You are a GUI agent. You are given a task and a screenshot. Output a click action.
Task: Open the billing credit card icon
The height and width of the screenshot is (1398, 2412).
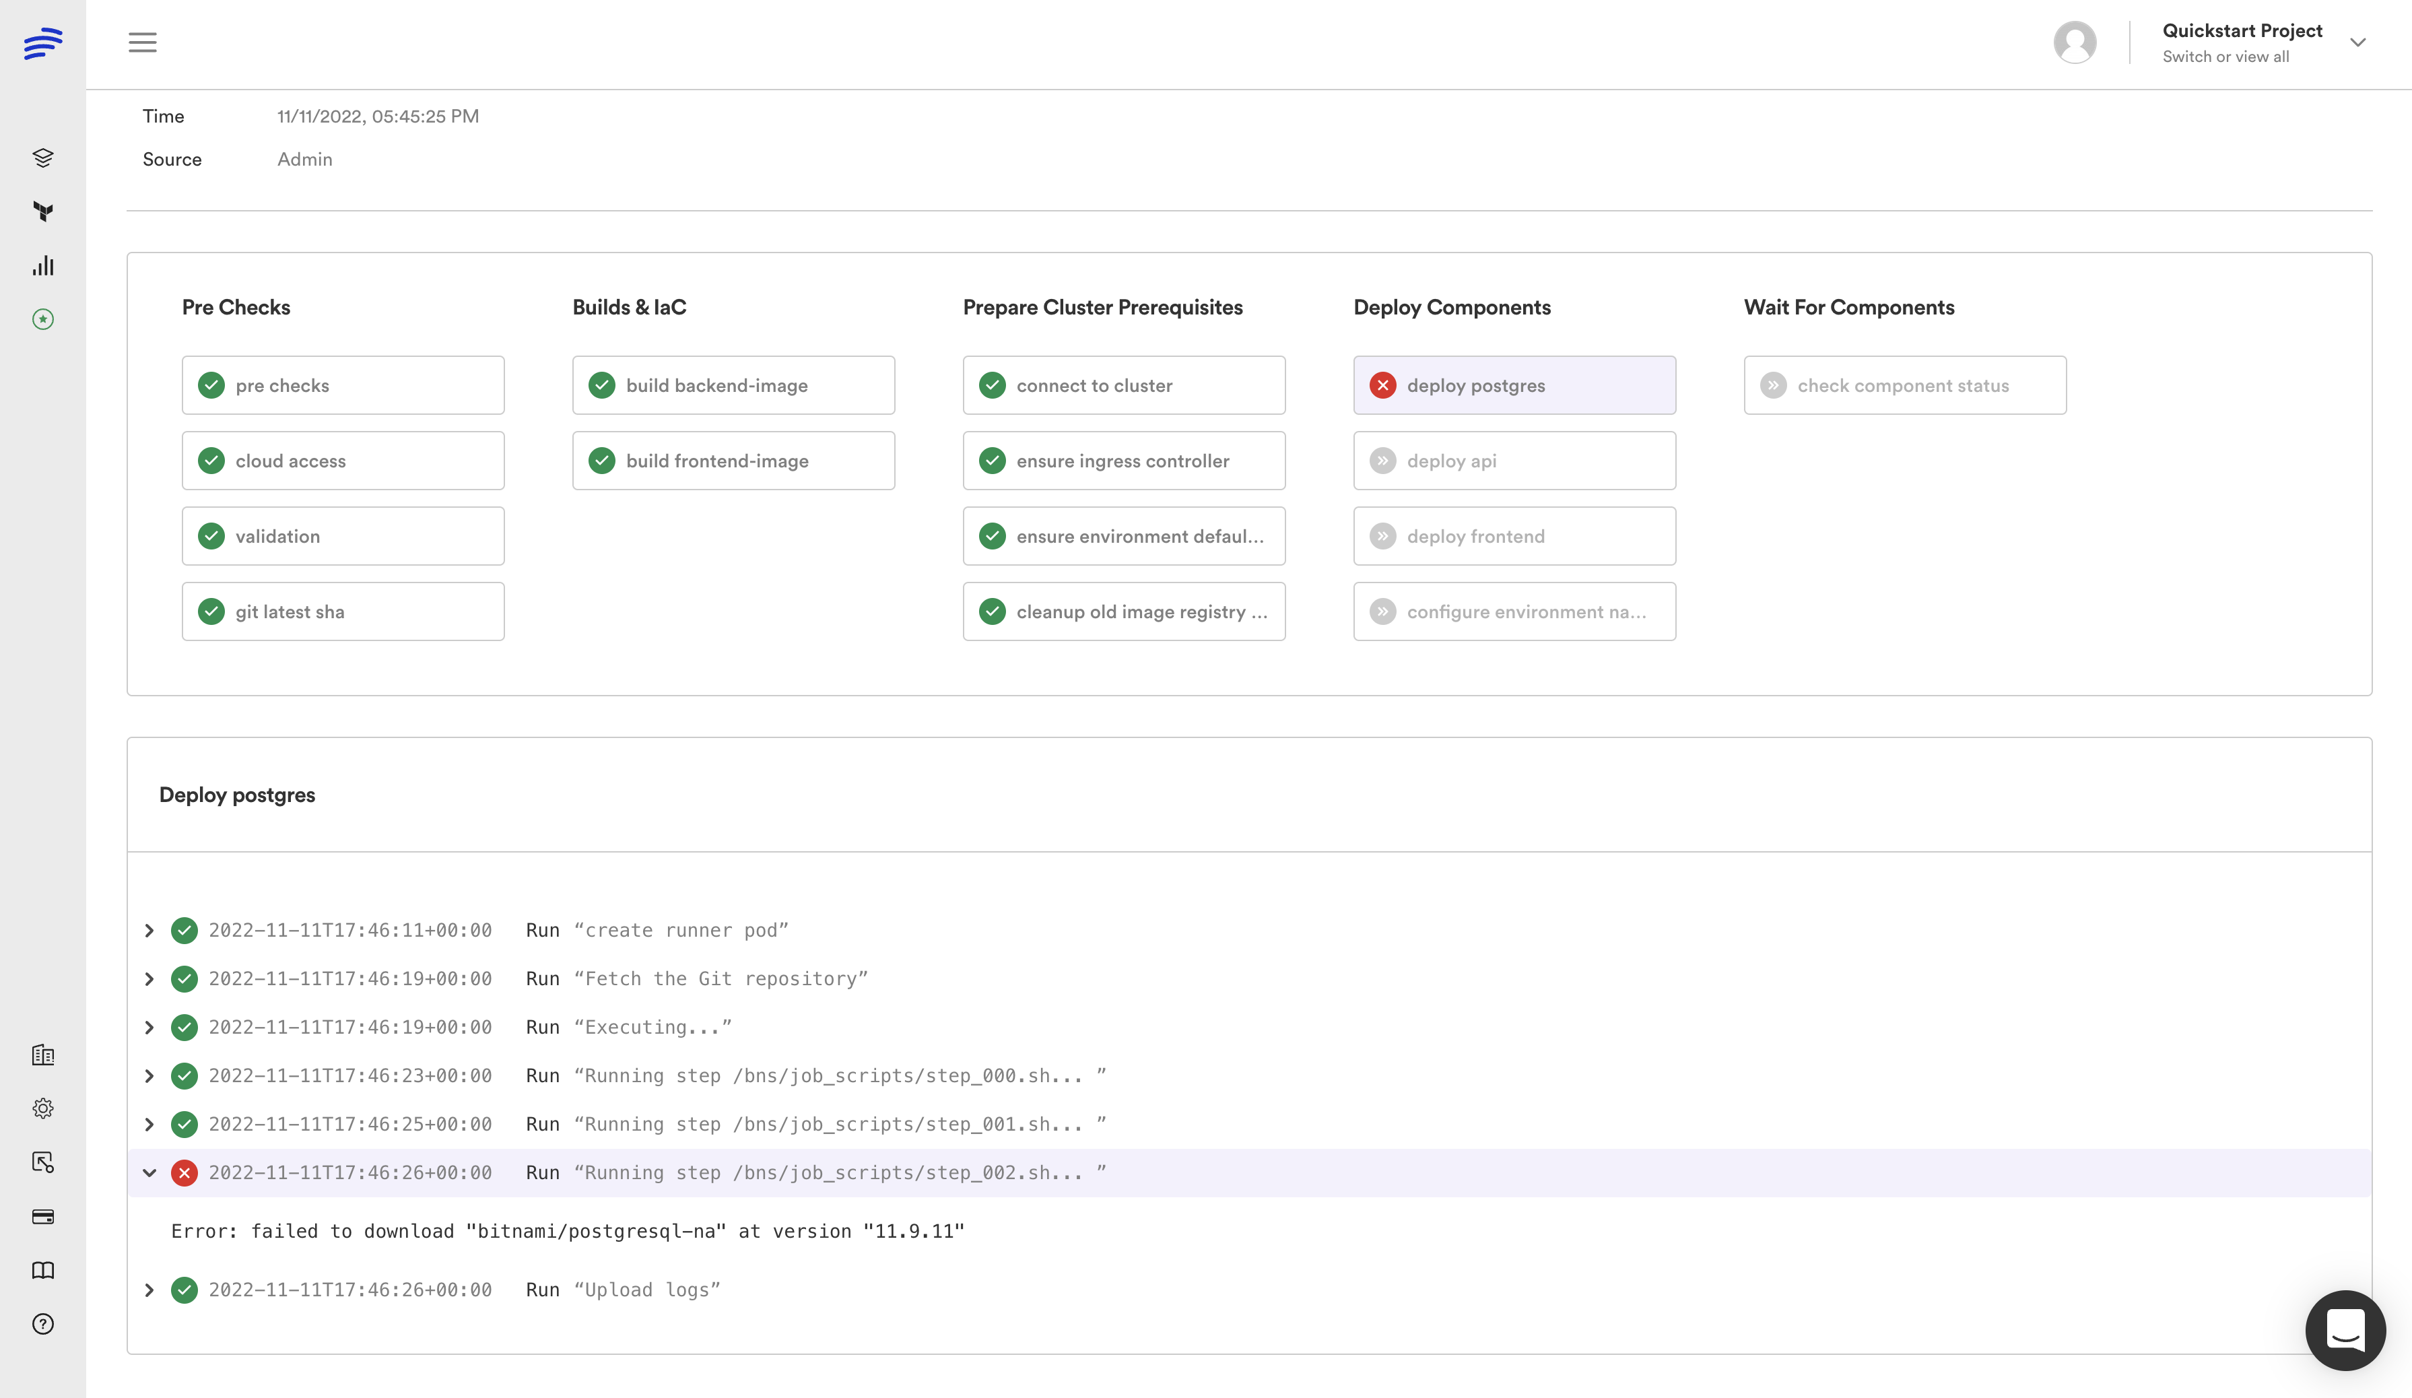[43, 1216]
